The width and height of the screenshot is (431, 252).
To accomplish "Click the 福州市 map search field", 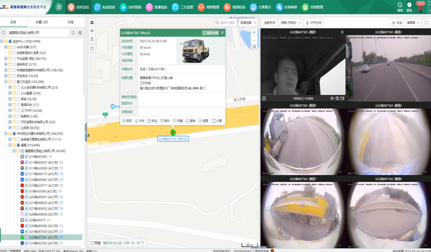I will click(x=225, y=22).
